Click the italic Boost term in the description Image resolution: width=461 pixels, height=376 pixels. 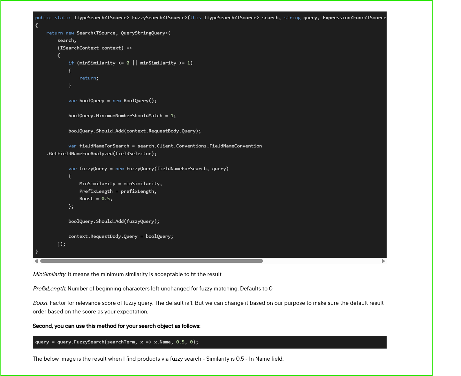coord(40,303)
